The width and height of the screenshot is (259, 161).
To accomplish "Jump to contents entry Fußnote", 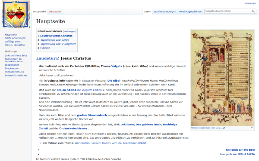I will (45, 48).
